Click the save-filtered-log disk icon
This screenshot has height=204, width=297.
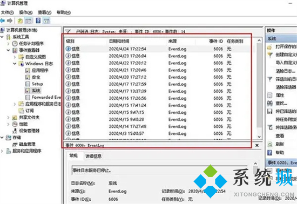tap(269, 111)
